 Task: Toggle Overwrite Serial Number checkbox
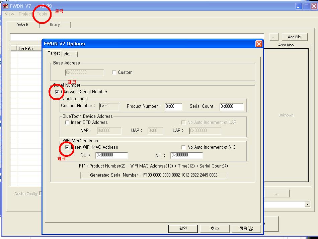tap(57, 92)
